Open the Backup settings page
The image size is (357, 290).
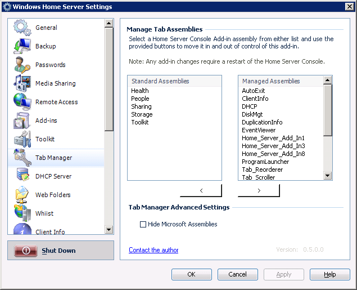pos(46,46)
